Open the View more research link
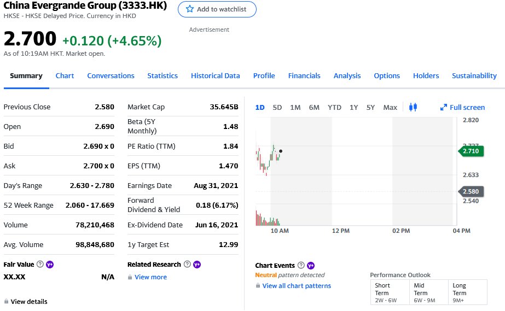The height and width of the screenshot is (311, 505). click(150, 277)
